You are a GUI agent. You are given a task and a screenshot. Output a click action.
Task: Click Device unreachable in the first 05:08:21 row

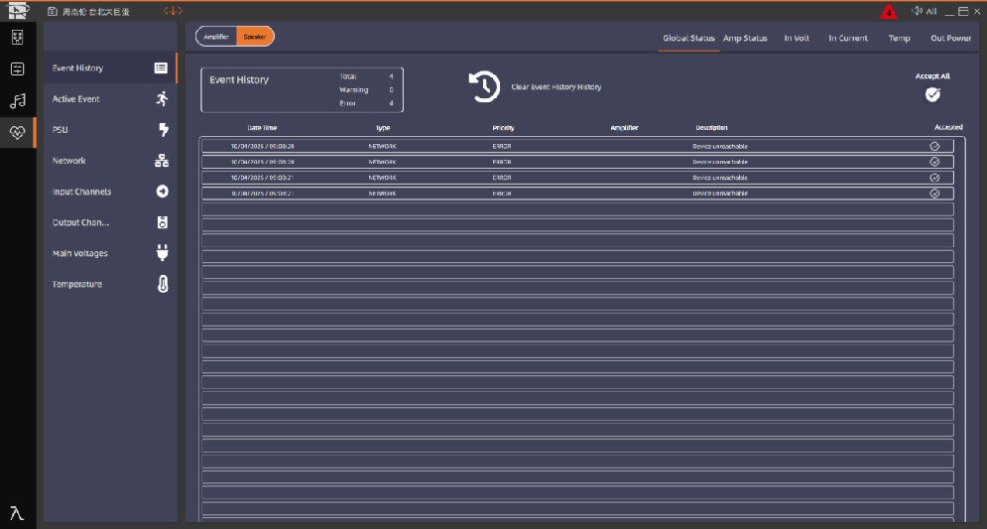[x=720, y=178]
